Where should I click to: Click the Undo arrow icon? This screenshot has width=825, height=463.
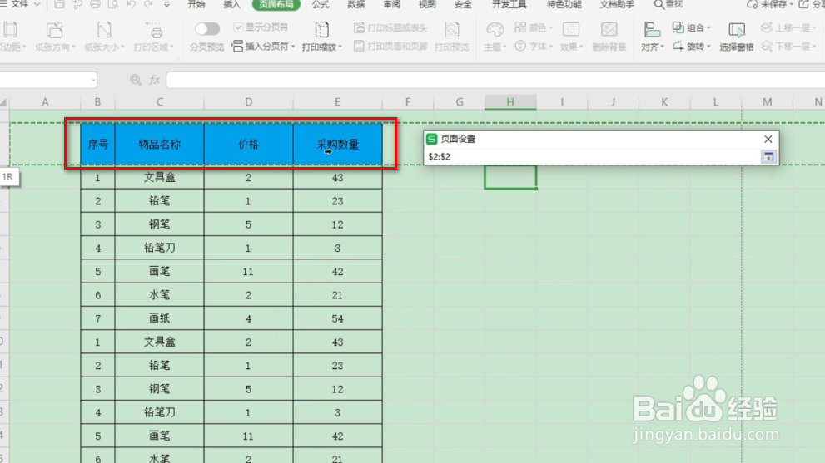tap(131, 4)
